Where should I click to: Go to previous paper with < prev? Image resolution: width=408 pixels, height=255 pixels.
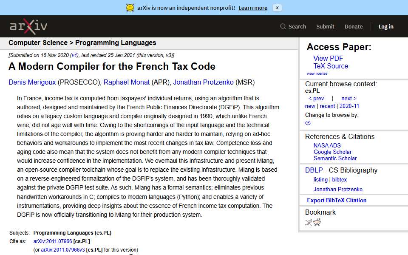pyautogui.click(x=316, y=98)
